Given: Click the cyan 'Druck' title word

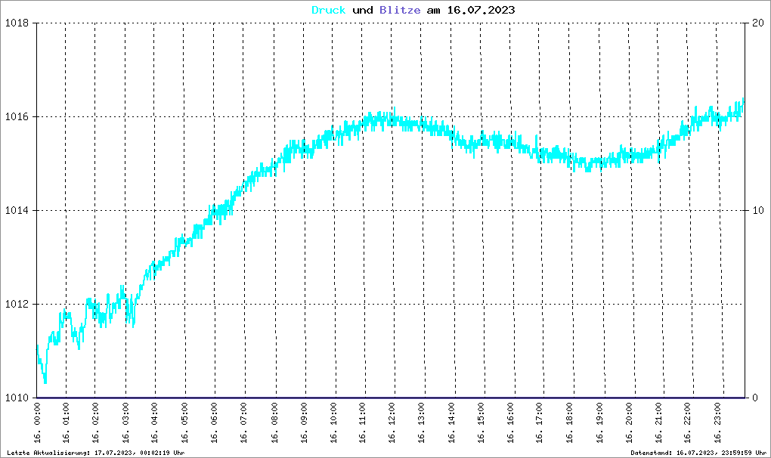Looking at the screenshot, I should [x=329, y=10].
